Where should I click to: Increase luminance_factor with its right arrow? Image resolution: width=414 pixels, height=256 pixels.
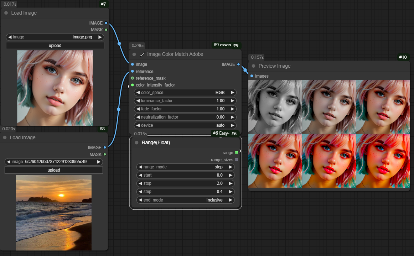232,101
